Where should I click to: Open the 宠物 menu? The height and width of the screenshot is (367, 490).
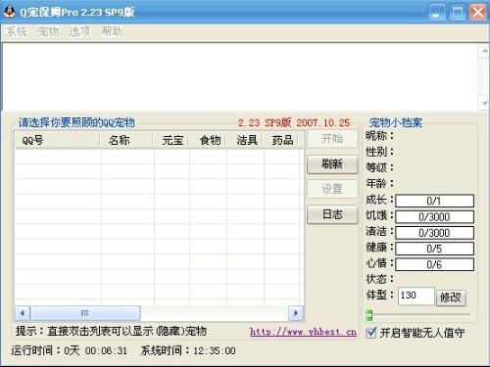[48, 31]
